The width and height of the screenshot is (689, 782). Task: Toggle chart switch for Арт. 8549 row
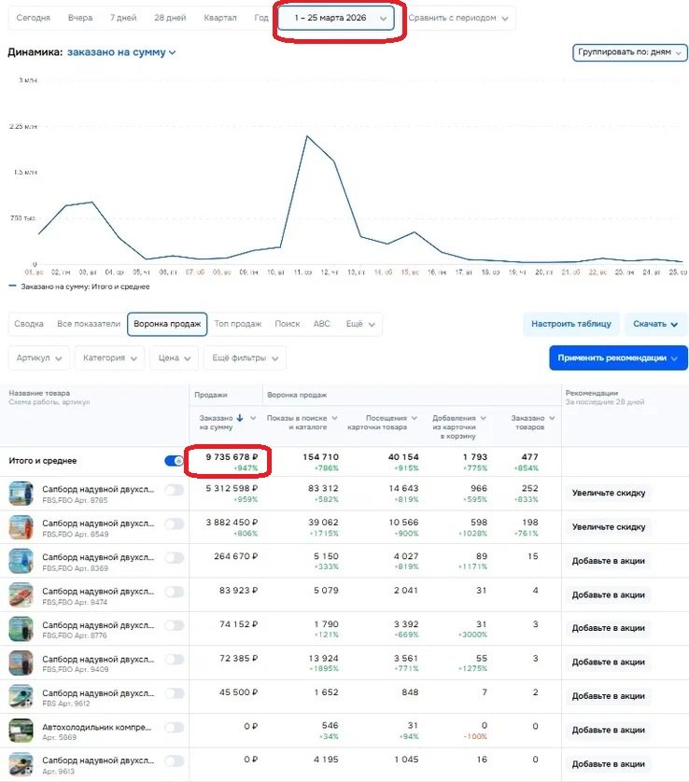[175, 524]
